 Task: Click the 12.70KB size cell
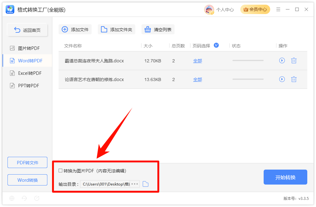[x=153, y=61]
